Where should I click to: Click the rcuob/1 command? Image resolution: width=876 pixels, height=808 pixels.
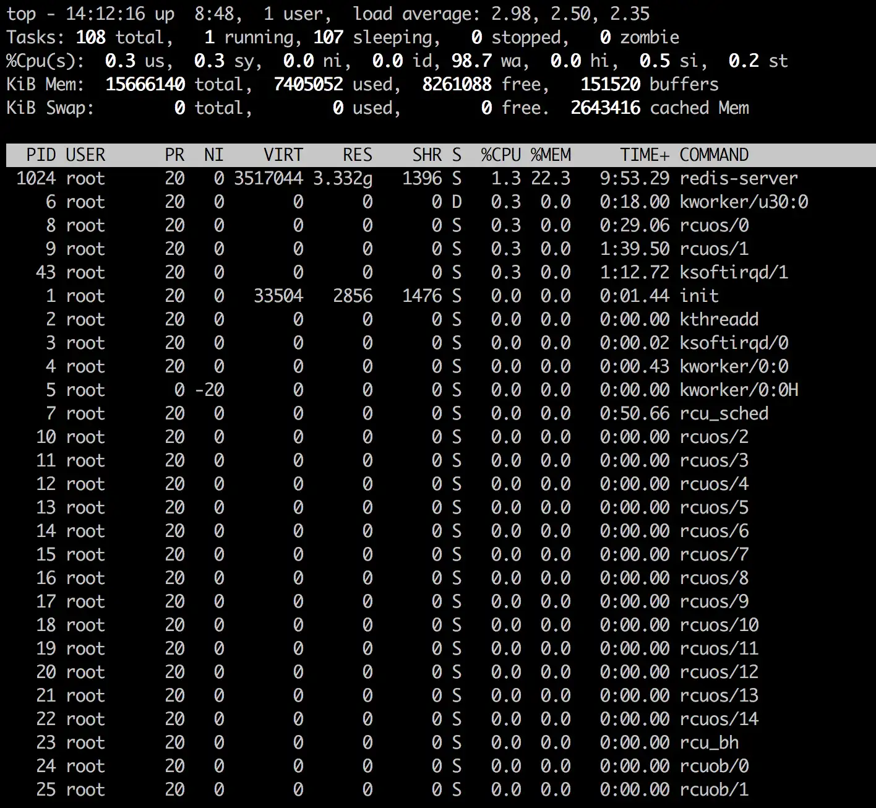pos(714,789)
